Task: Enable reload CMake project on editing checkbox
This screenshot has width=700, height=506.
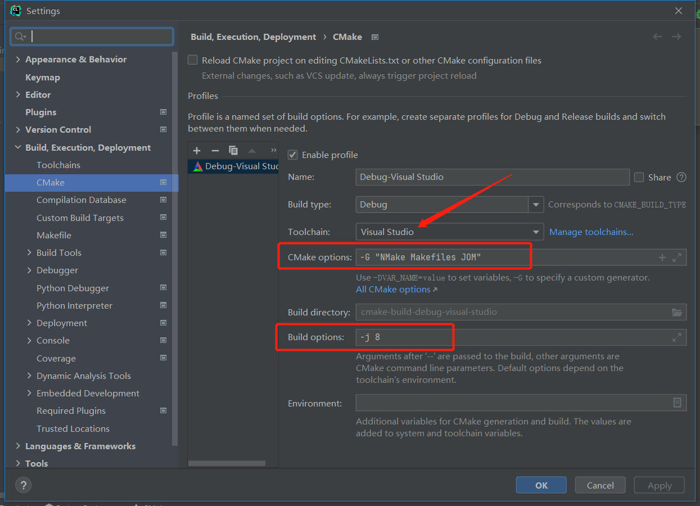Action: 193,60
